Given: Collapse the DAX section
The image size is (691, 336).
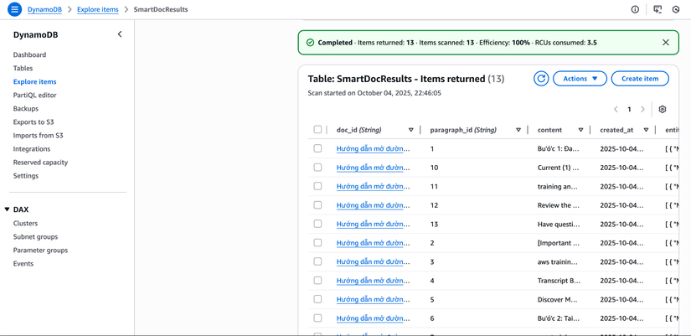Looking at the screenshot, I should pyautogui.click(x=8, y=209).
